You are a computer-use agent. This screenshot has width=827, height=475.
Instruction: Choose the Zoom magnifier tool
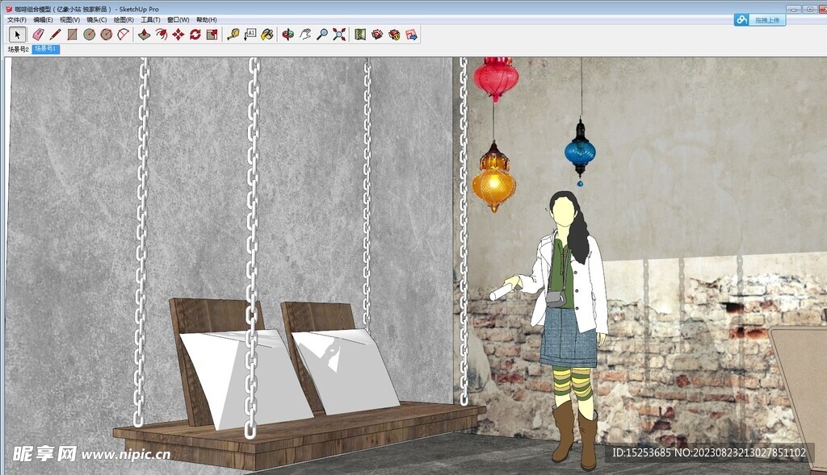tap(321, 35)
